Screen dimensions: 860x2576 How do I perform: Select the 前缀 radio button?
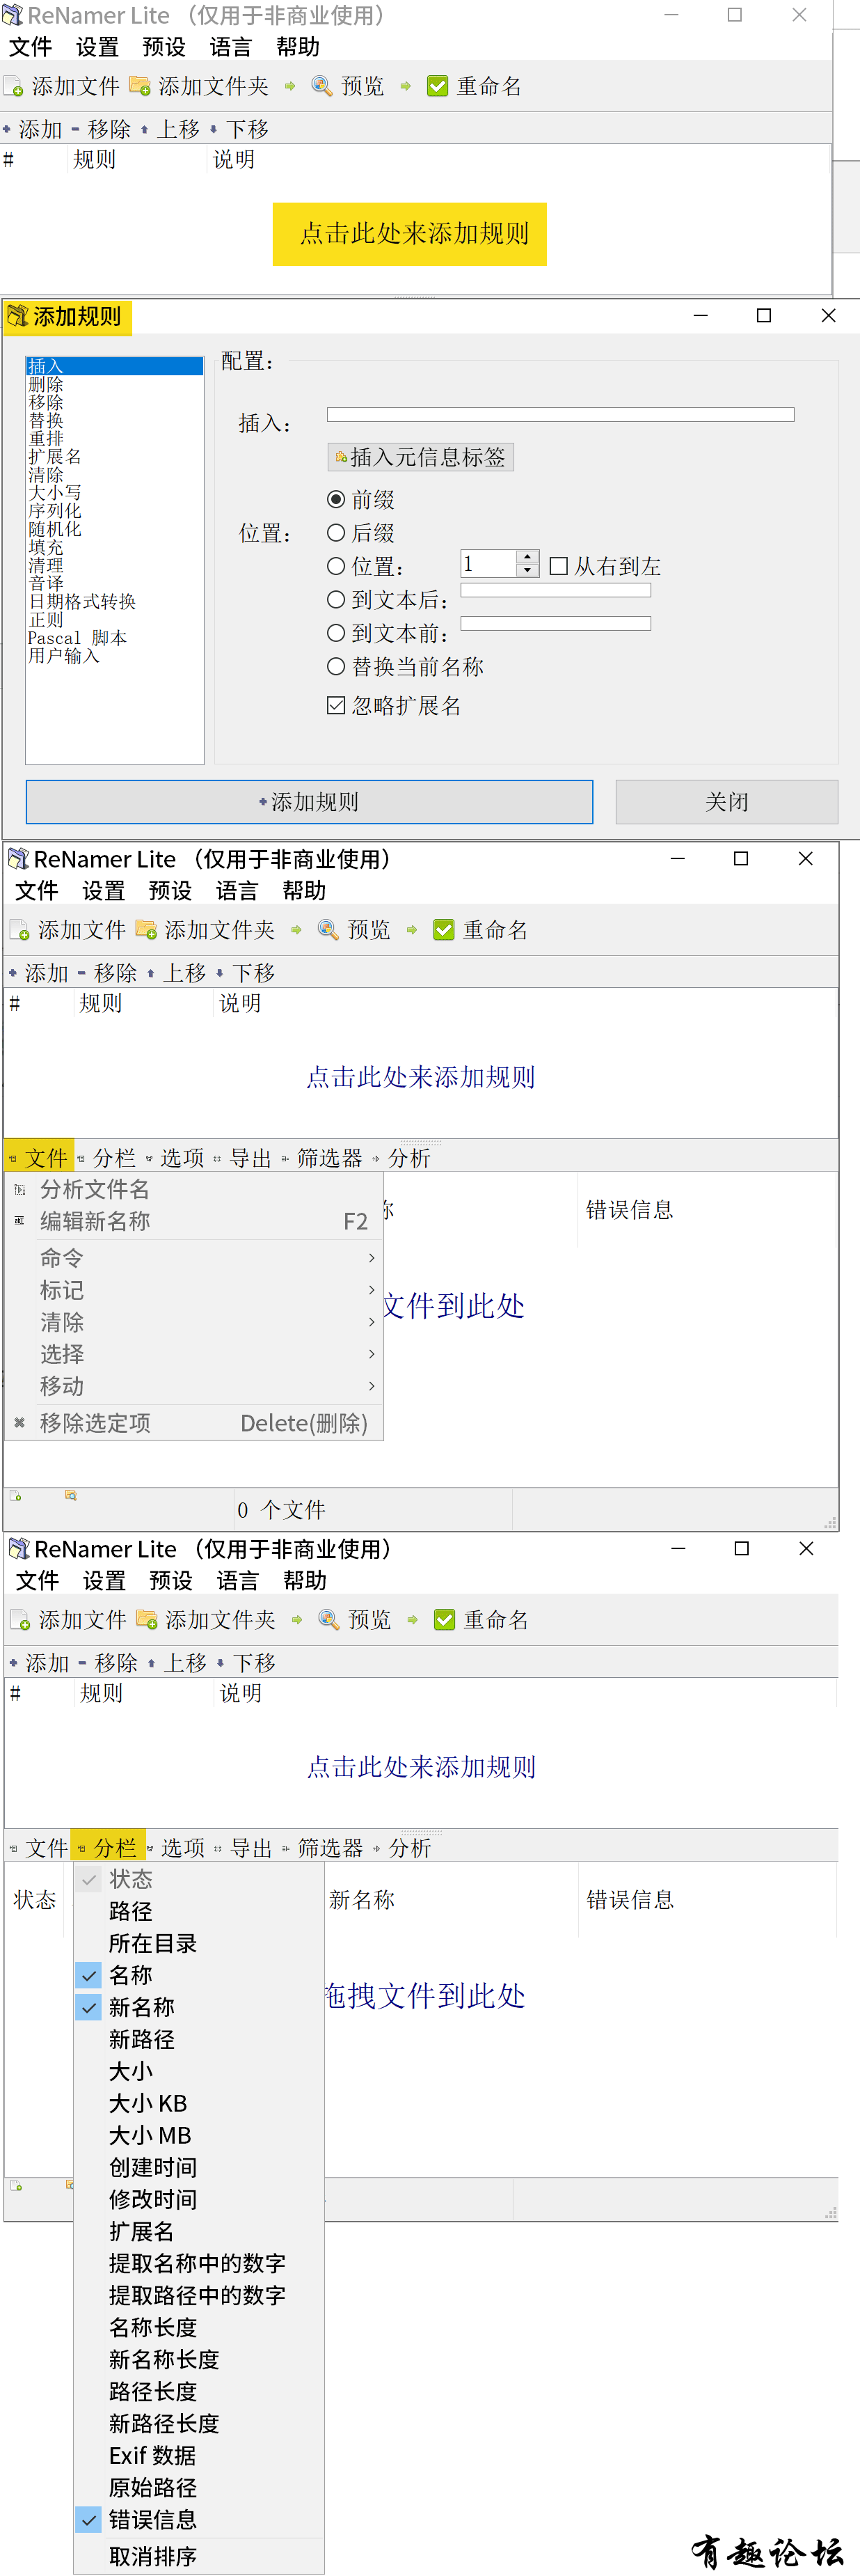point(337,499)
